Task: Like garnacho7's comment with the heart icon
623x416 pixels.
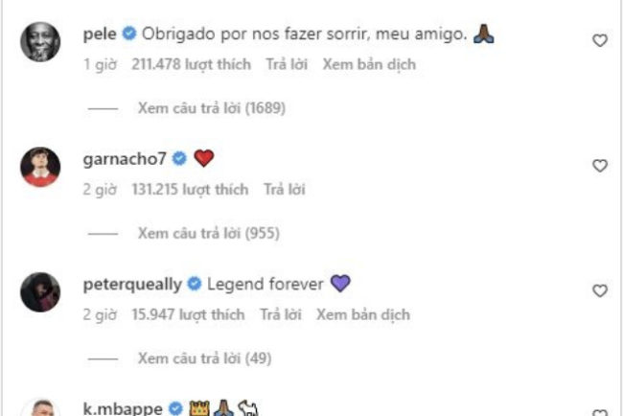Action: click(x=600, y=165)
